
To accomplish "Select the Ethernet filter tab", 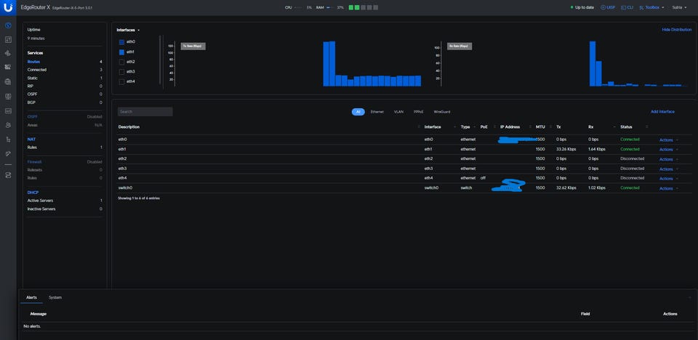I will (x=377, y=112).
